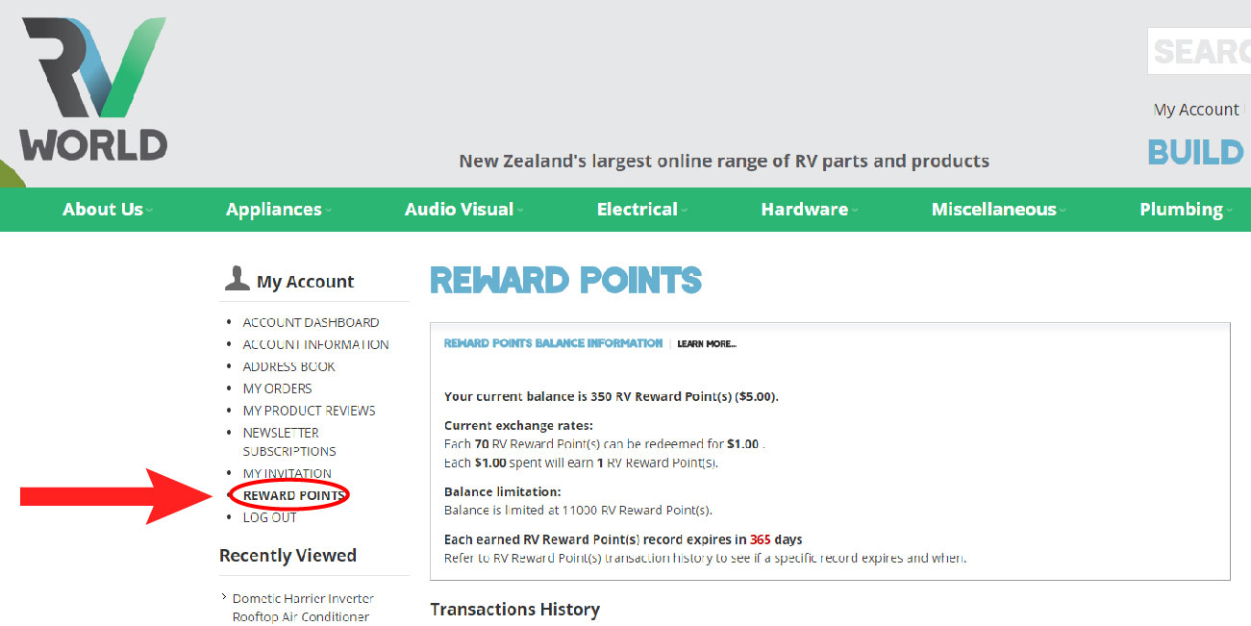Image resolution: width=1251 pixels, height=626 pixels.
Task: Go to My Product Reviews
Action: coord(309,411)
